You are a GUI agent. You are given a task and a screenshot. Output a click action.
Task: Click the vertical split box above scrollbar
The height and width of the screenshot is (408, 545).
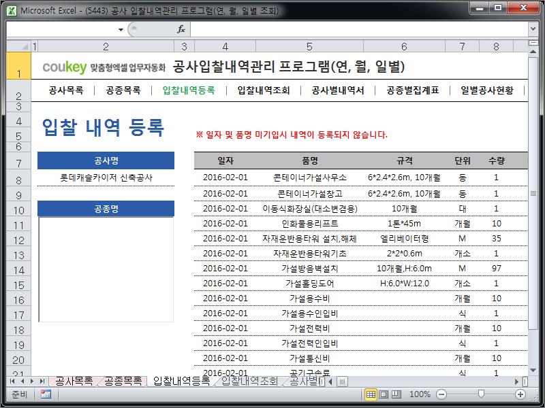click(533, 43)
